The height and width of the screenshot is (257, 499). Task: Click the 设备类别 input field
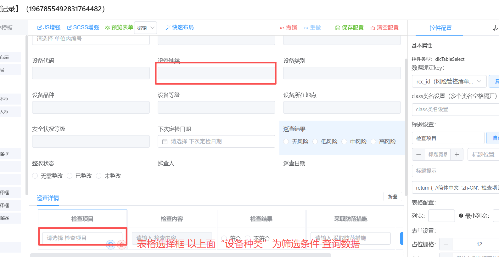click(x=342, y=73)
